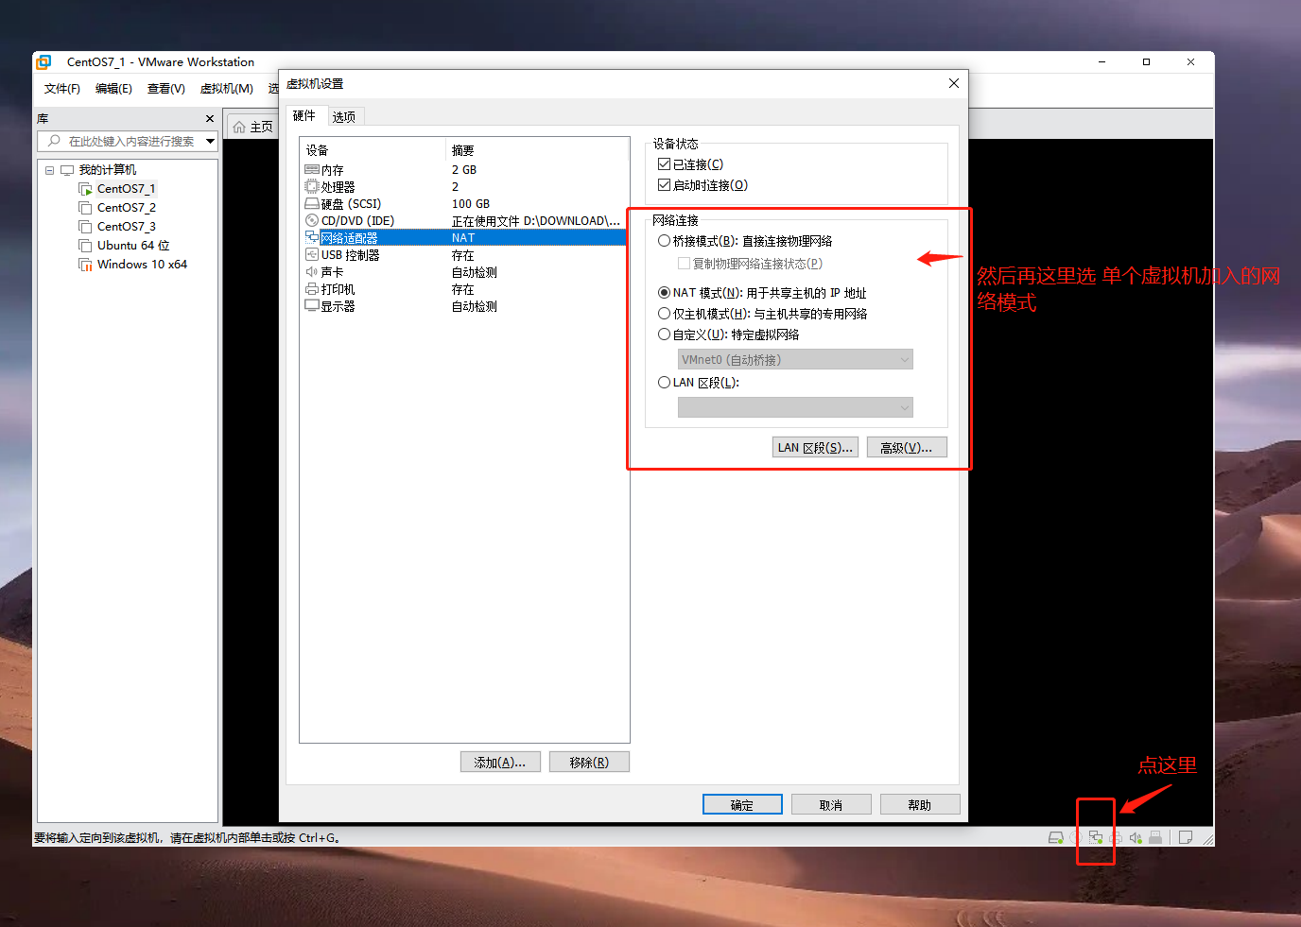Select NAT 模式(N) radio button
This screenshot has width=1301, height=927.
pos(665,293)
